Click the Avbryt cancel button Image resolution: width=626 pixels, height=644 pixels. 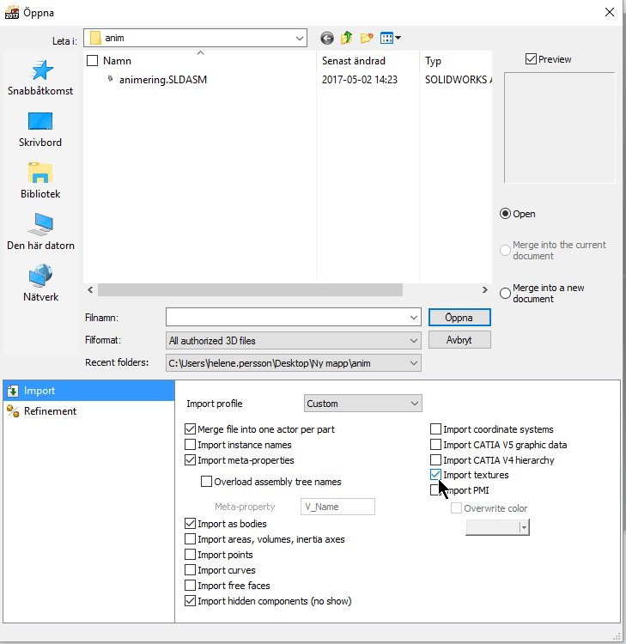[x=459, y=340]
